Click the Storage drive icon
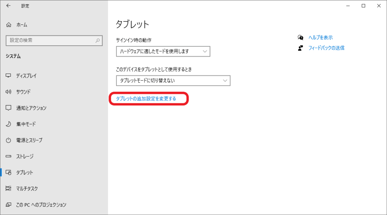This screenshot has width=387, height=215. coord(9,157)
